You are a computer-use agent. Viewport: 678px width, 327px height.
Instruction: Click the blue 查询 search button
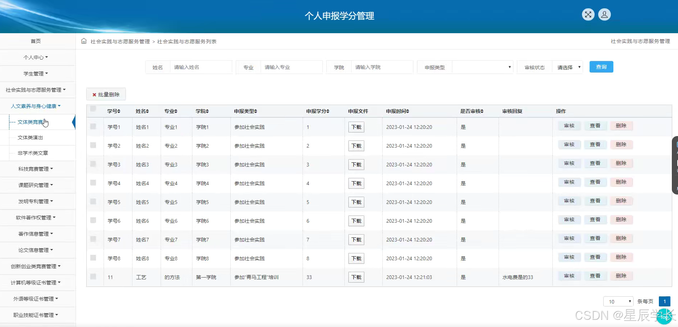(601, 67)
